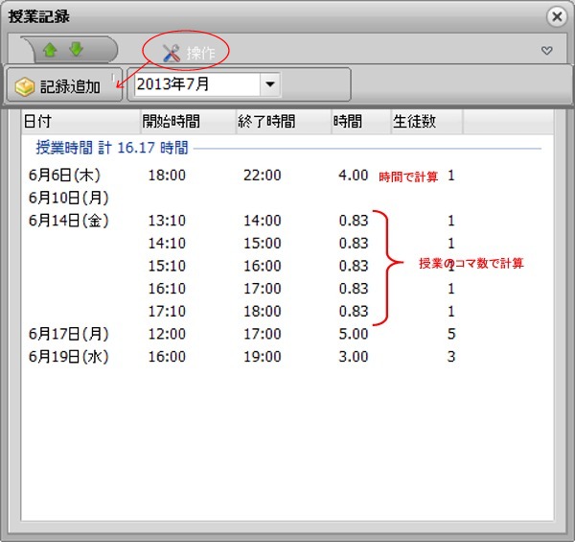Viewport: 575px width, 542px height.
Task: Click the 記録追加 button
Action: point(64,85)
